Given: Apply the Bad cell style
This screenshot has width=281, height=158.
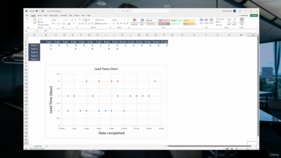Looking at the screenshot, I should pos(164,21).
